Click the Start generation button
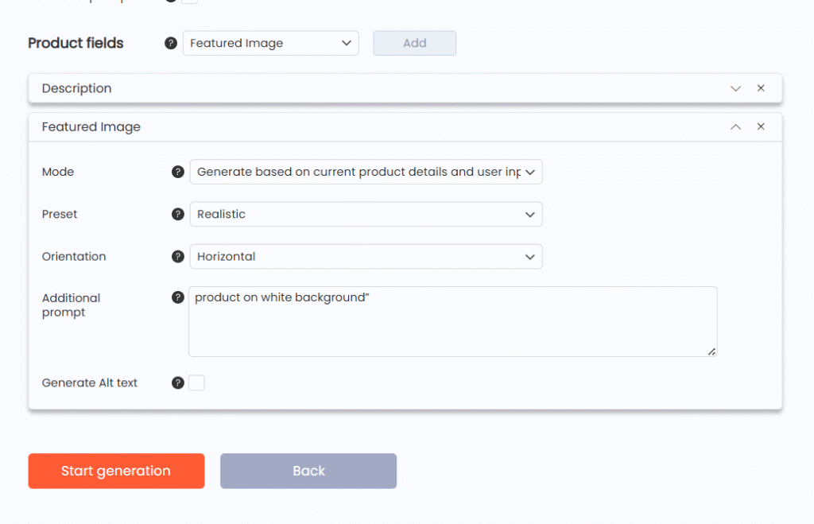The height and width of the screenshot is (524, 814). pos(116,471)
